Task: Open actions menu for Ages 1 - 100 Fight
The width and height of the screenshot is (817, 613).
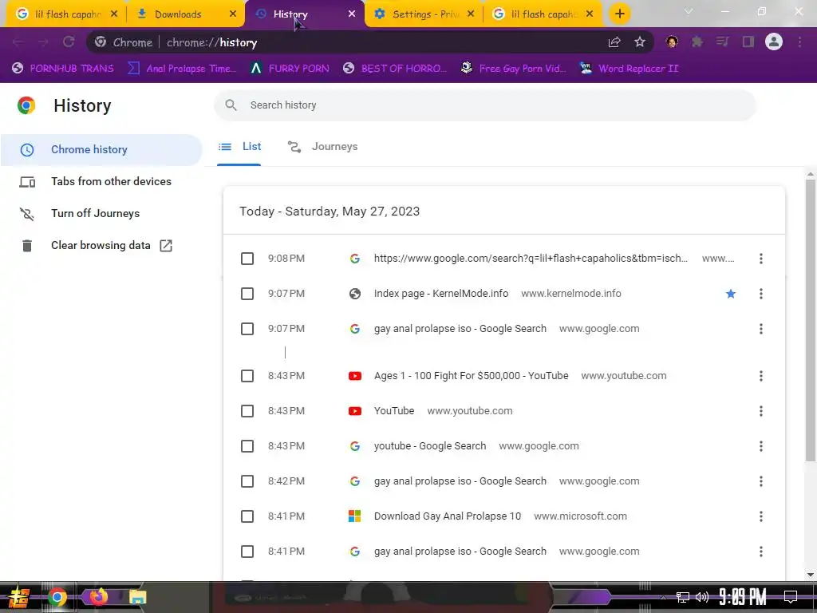Action: click(760, 376)
